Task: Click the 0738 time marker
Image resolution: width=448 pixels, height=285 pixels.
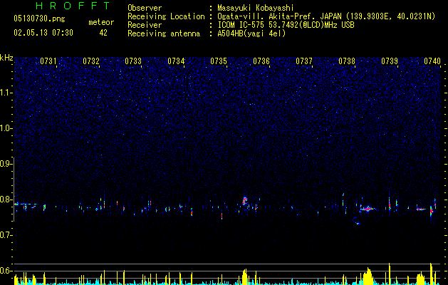Action: point(347,61)
